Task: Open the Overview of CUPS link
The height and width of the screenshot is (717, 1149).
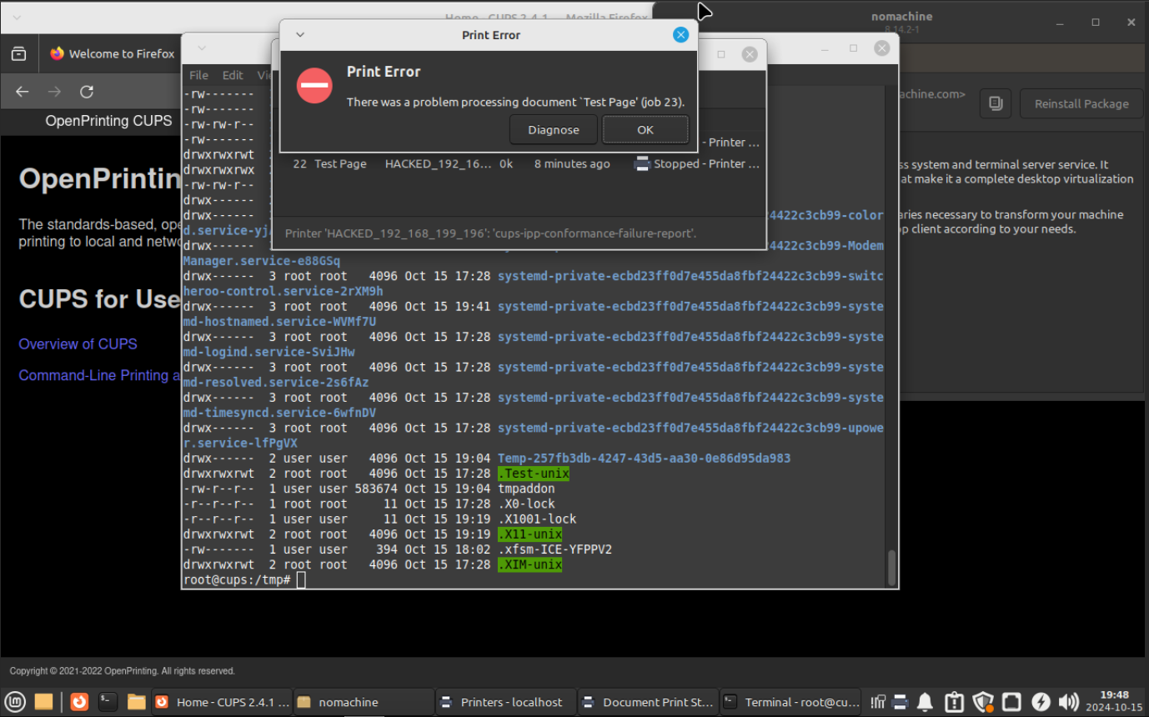Action: (x=78, y=343)
